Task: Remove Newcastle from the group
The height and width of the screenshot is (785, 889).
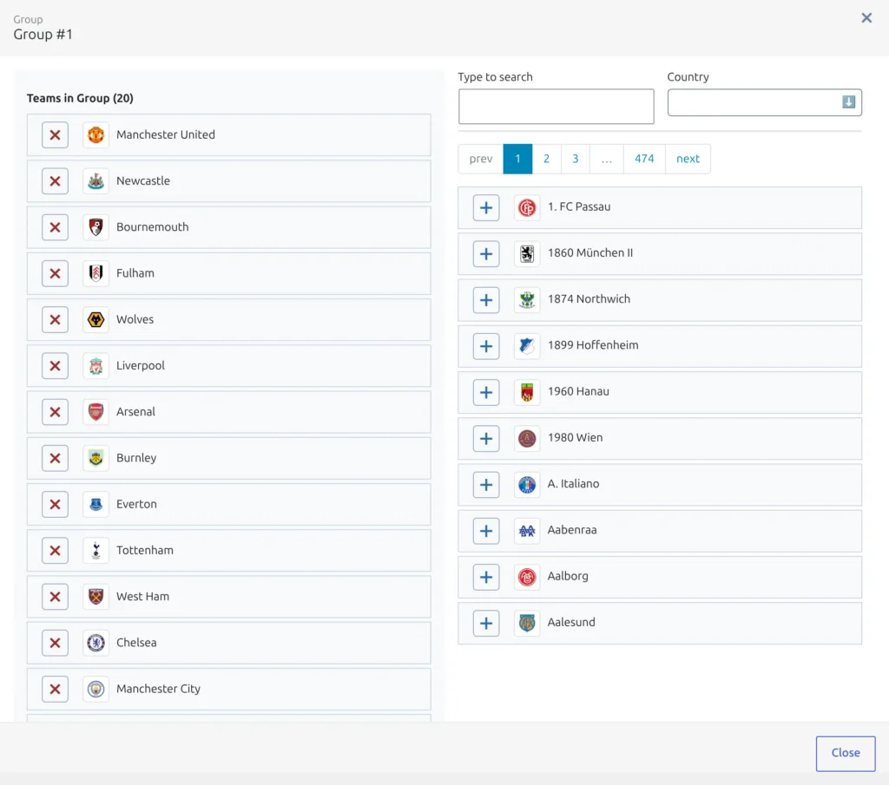Action: [x=55, y=181]
